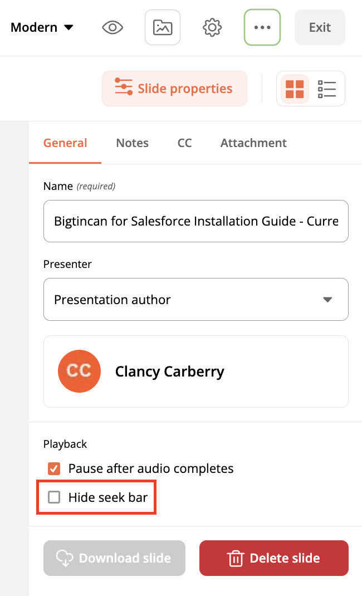Click the slide Name input field
This screenshot has width=362, height=596.
tap(196, 221)
